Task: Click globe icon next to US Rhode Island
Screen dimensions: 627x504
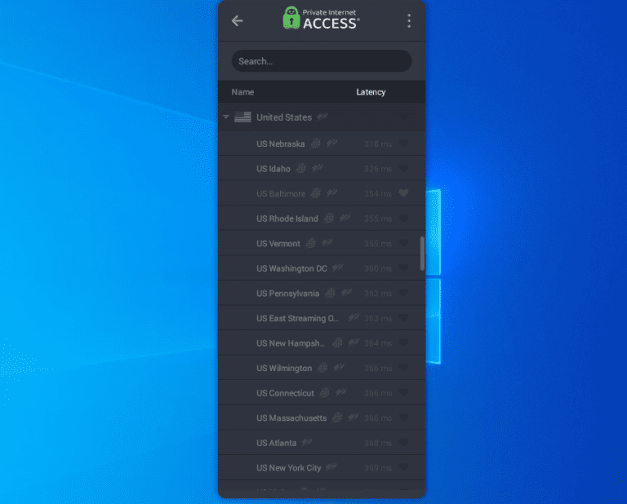Action: click(328, 218)
